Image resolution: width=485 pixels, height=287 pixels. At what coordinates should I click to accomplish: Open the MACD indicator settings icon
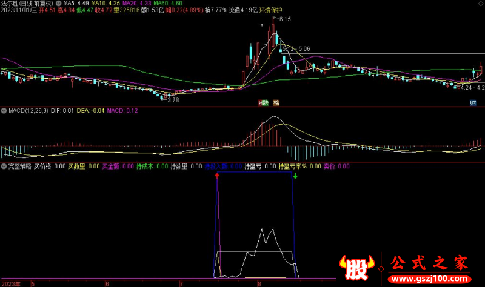[x=4, y=111]
